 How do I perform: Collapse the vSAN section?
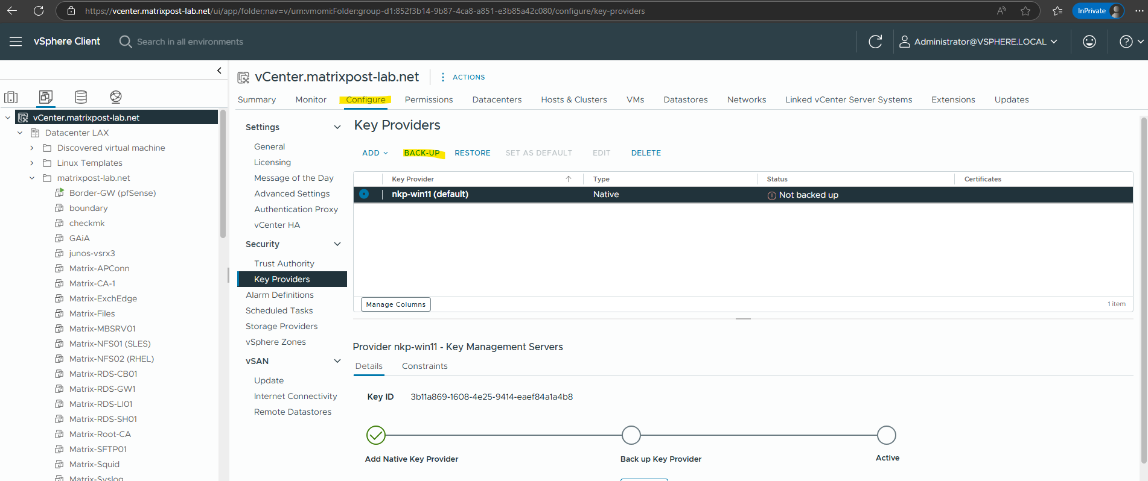coord(337,361)
